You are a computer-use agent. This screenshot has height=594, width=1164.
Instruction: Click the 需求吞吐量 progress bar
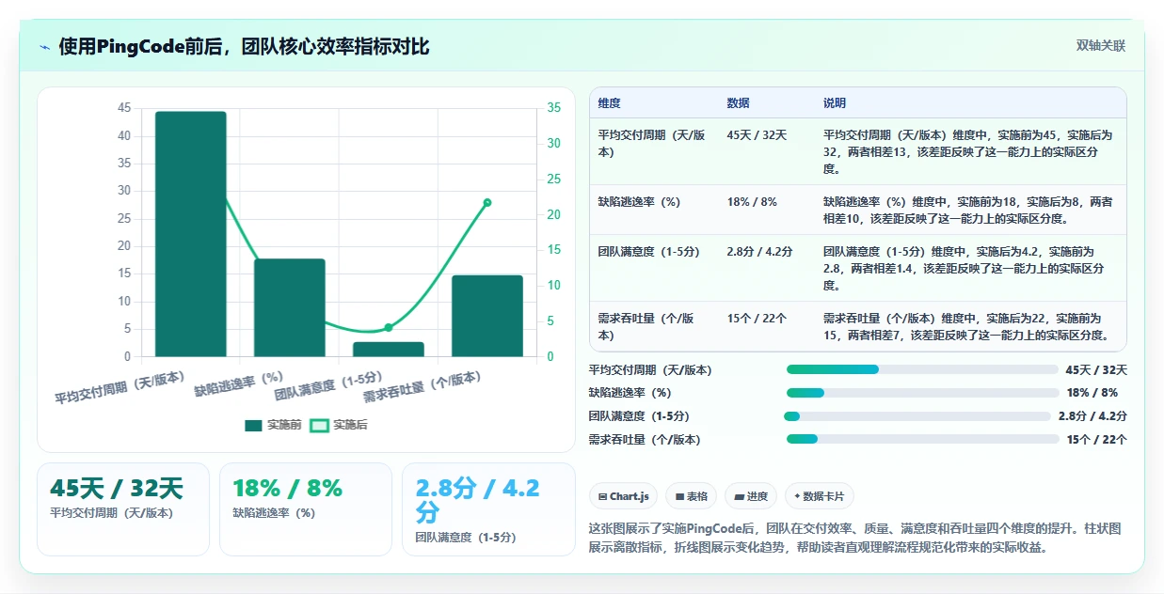[x=922, y=439]
